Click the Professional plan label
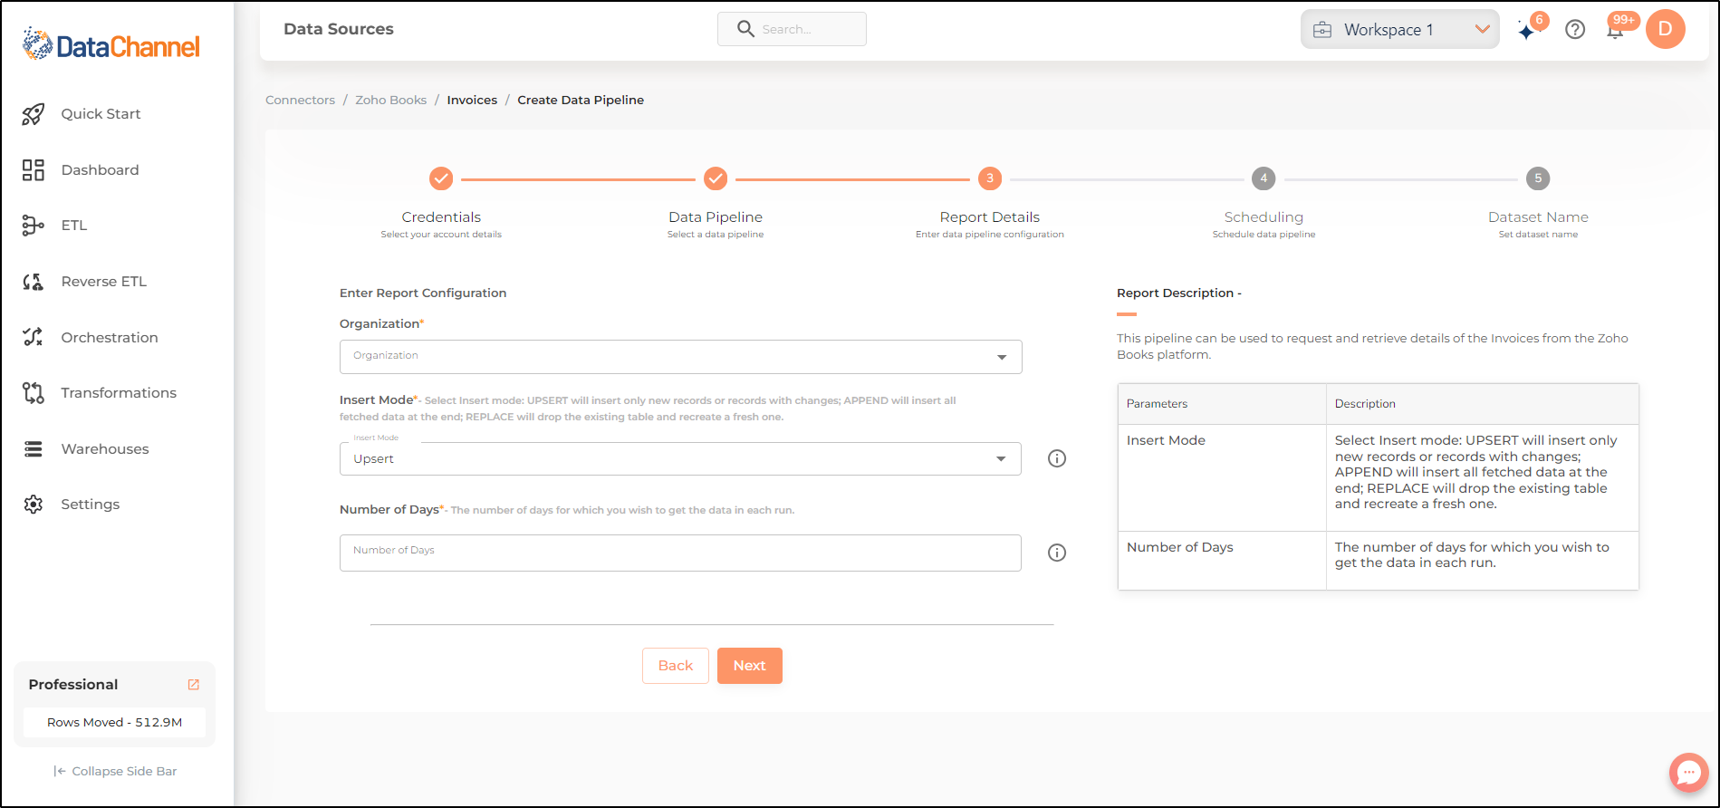 coord(73,685)
